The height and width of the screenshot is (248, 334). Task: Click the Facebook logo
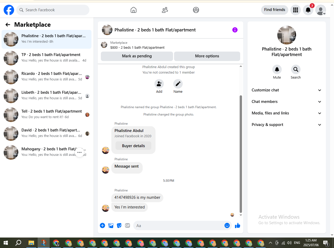coord(9,10)
